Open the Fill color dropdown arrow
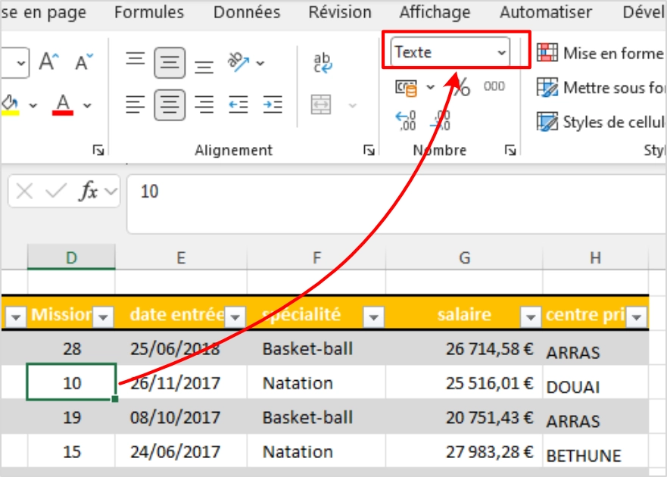Image resolution: width=667 pixels, height=477 pixels. (x=33, y=104)
